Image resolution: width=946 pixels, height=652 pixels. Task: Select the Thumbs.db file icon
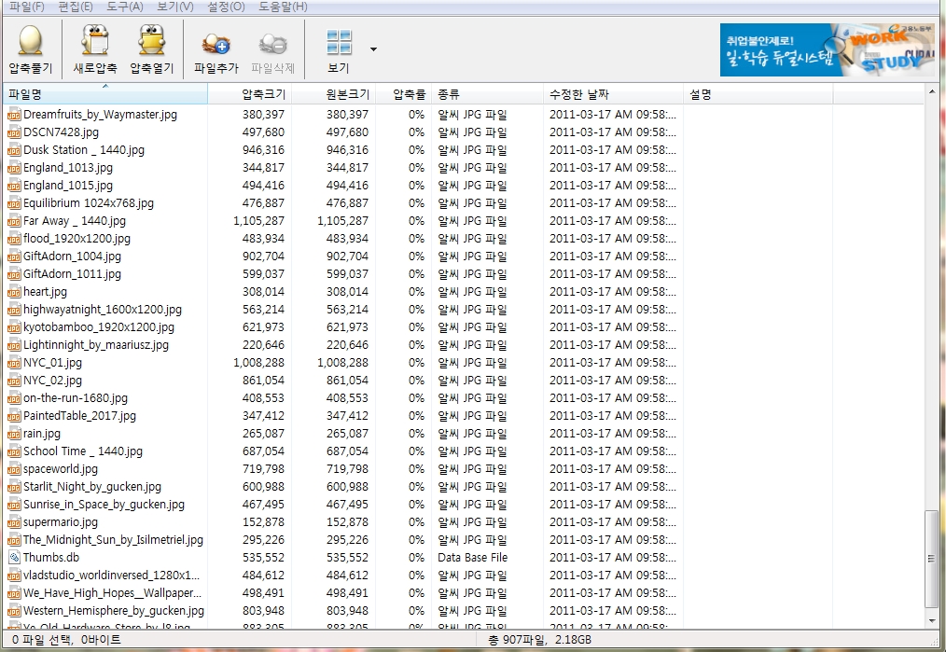tap(14, 558)
